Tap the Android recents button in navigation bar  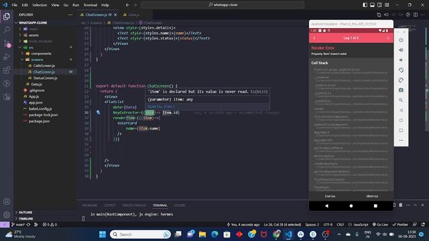375,206
